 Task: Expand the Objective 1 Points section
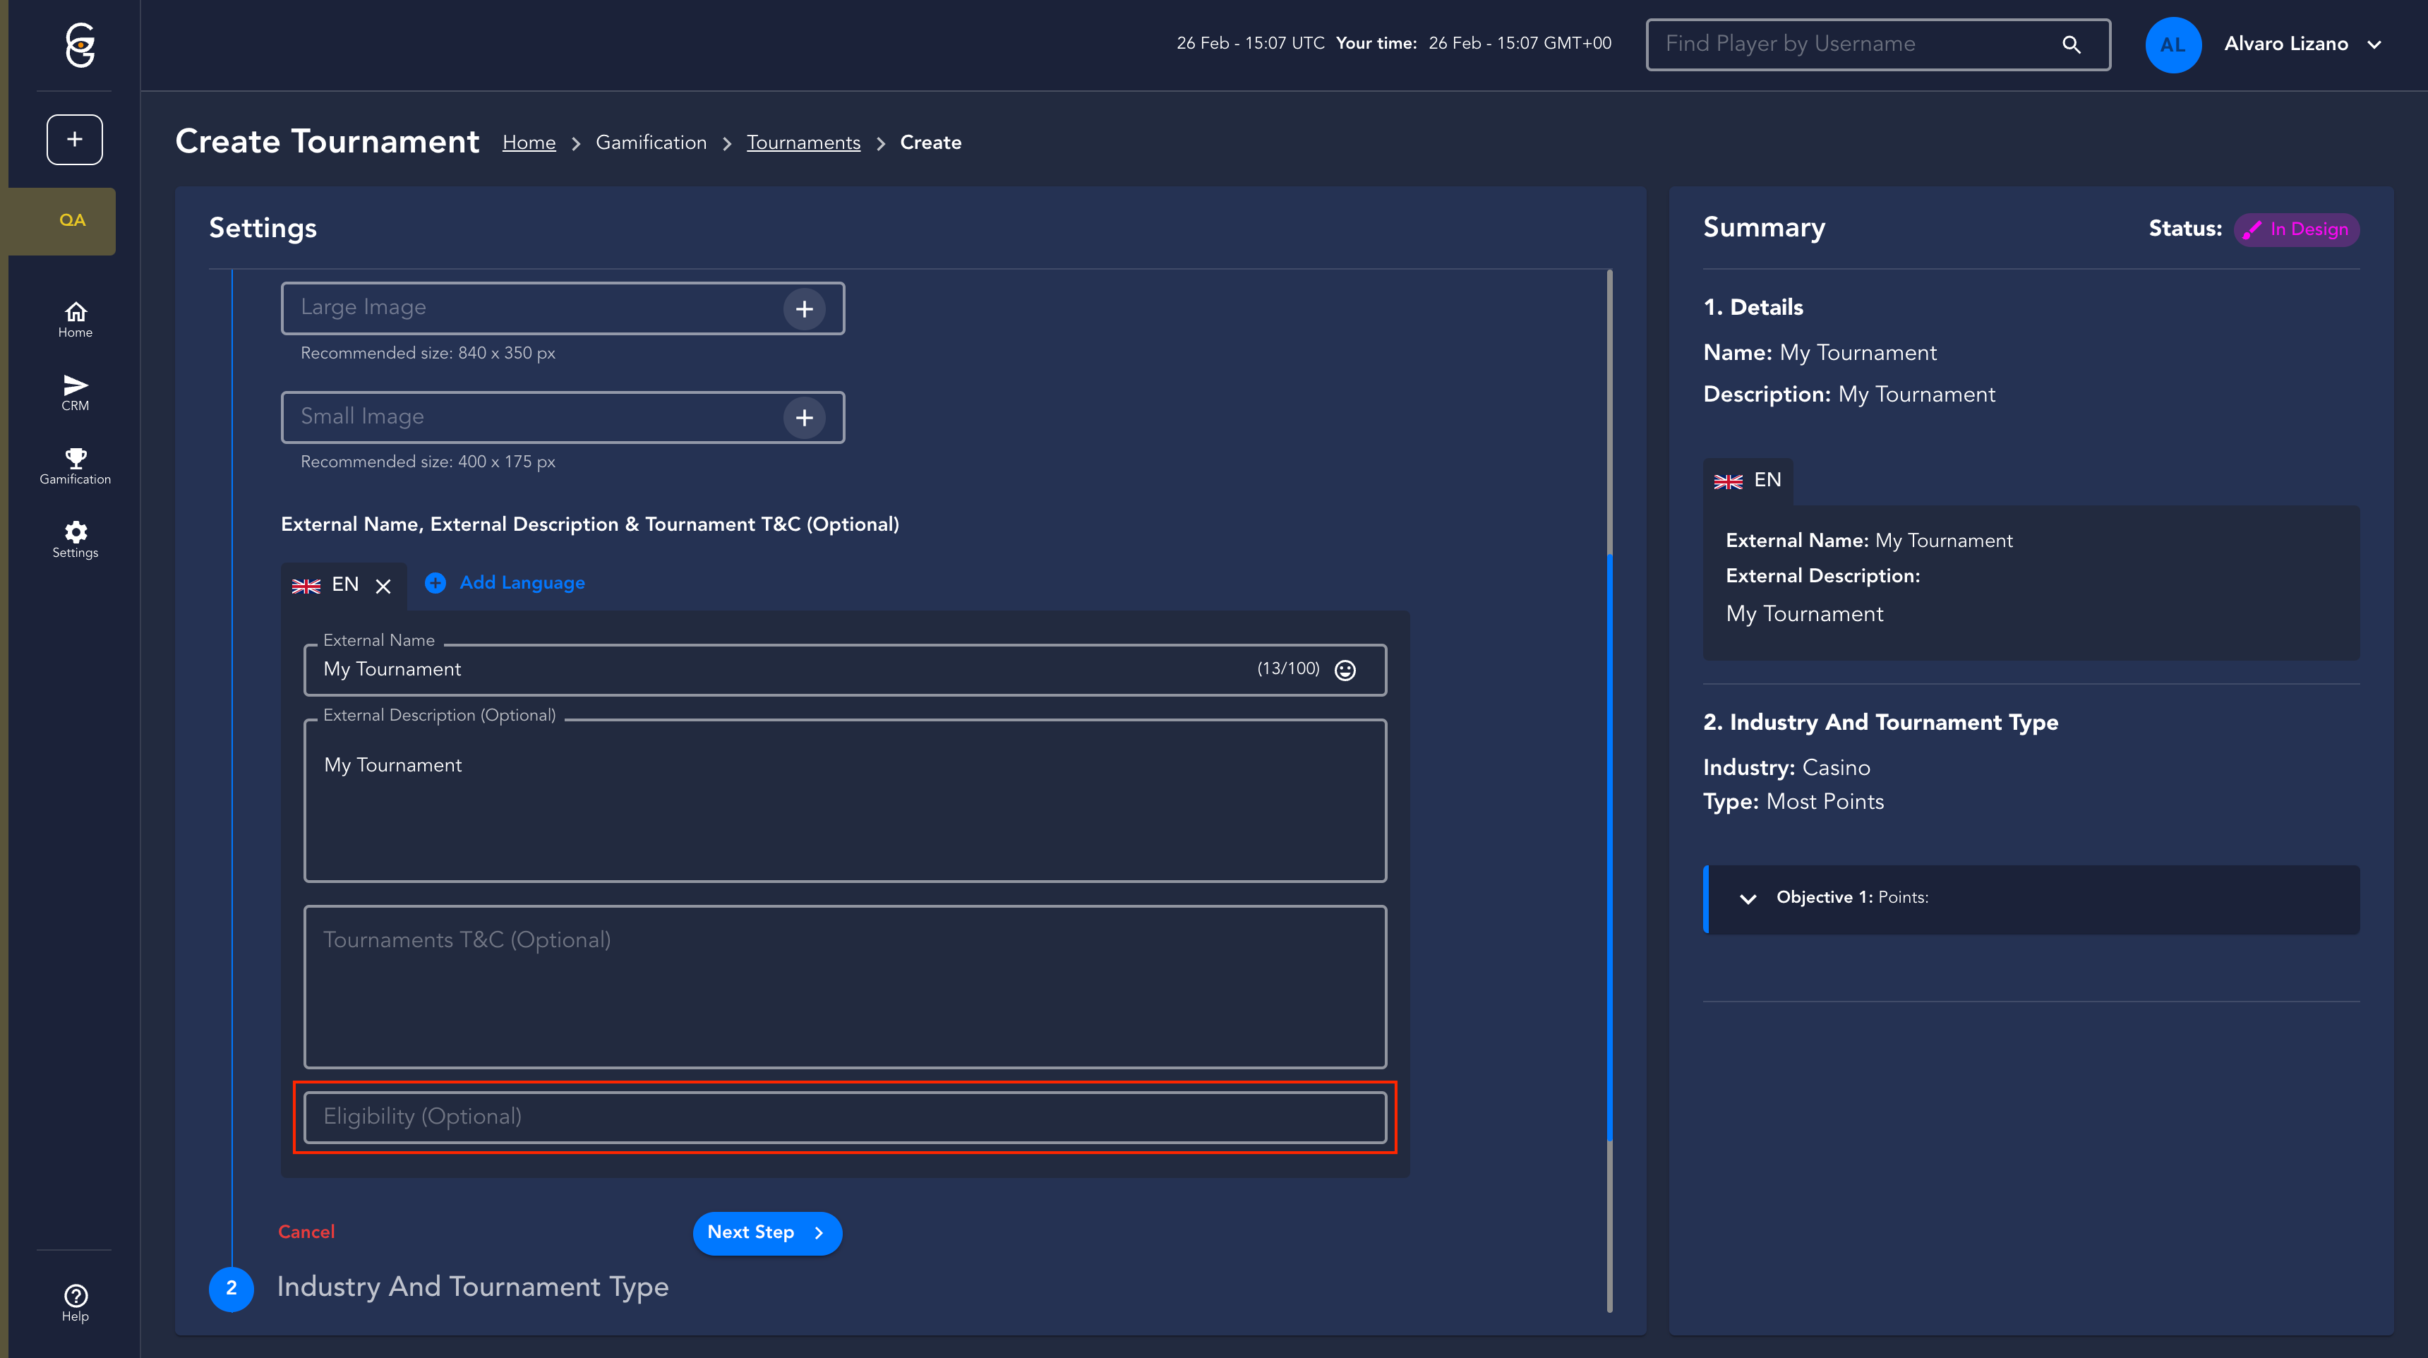1748,899
